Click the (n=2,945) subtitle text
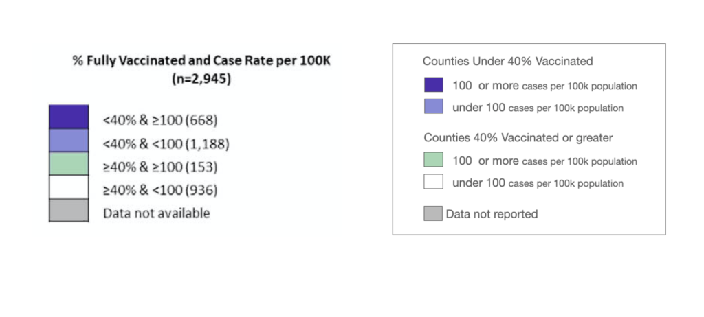This screenshot has height=317, width=704. [201, 79]
